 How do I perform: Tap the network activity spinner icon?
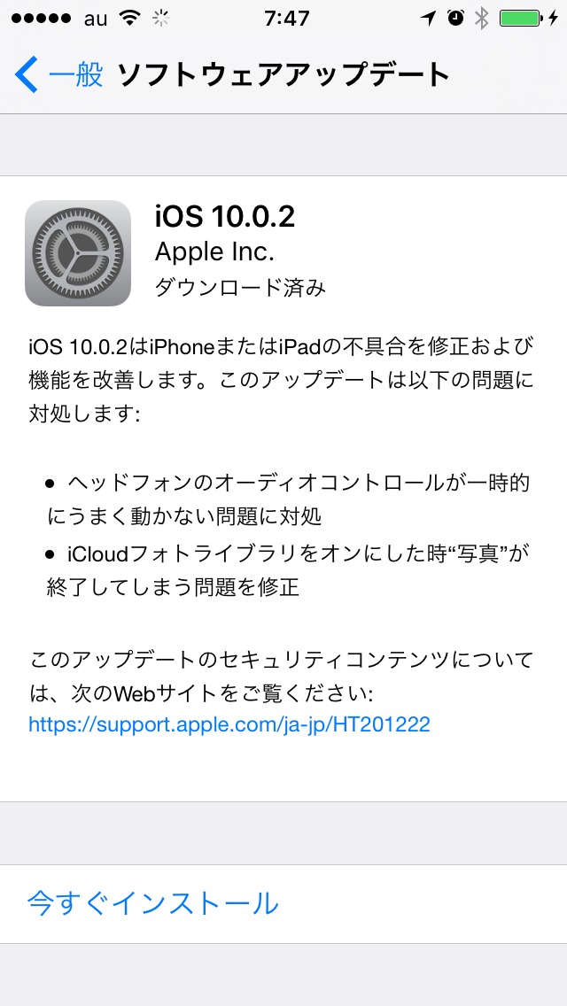(160, 19)
